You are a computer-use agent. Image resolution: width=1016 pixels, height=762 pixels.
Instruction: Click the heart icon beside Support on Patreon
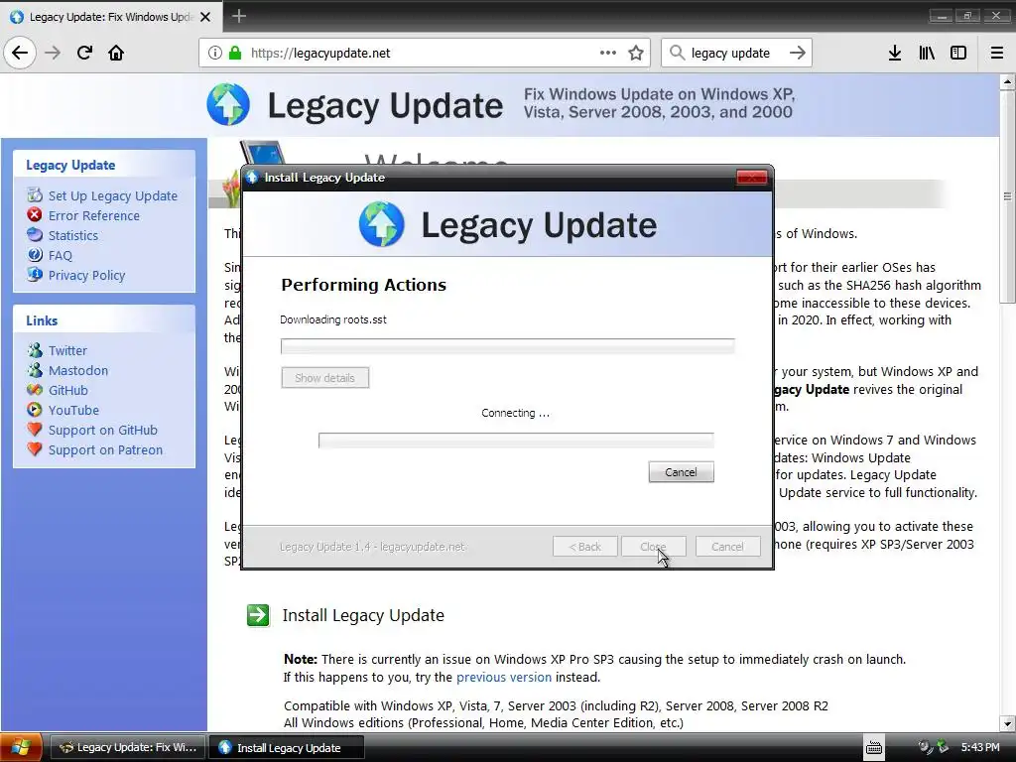(x=35, y=449)
